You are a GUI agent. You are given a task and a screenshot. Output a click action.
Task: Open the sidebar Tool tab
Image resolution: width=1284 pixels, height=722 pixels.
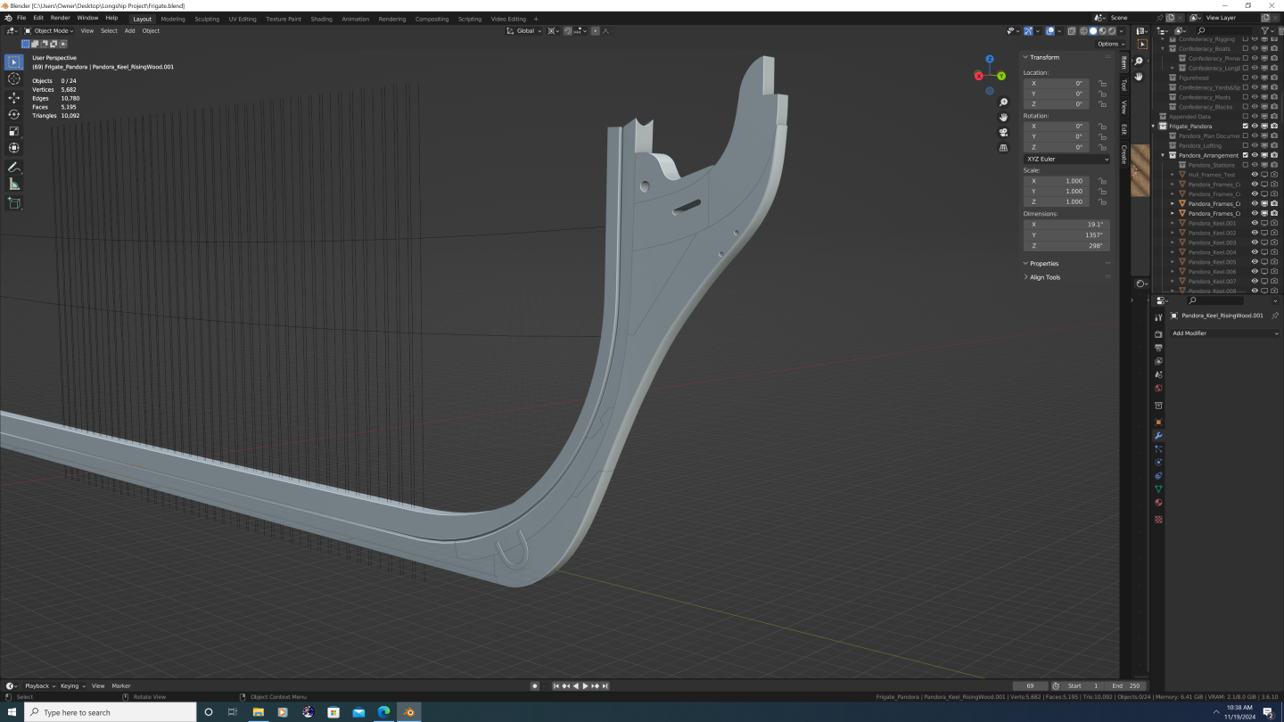point(1123,85)
